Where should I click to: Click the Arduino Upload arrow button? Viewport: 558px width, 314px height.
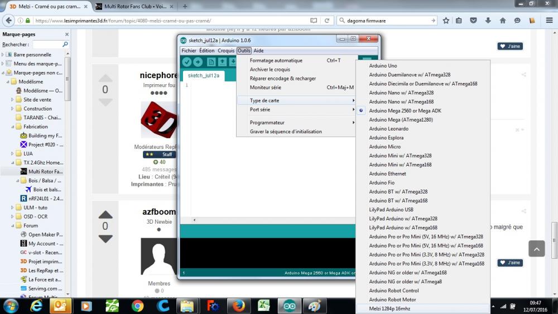coord(198,62)
